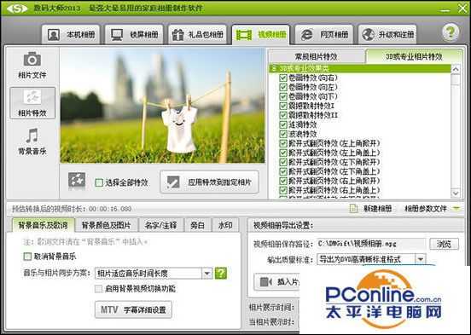The image size is (471, 335).
Task: Toggle 掀开式翻页特效(右上角掀开) checkbox
Action: [283, 181]
